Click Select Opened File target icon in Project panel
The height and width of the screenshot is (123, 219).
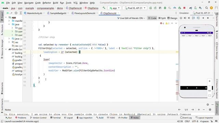click(x=16, y=13)
